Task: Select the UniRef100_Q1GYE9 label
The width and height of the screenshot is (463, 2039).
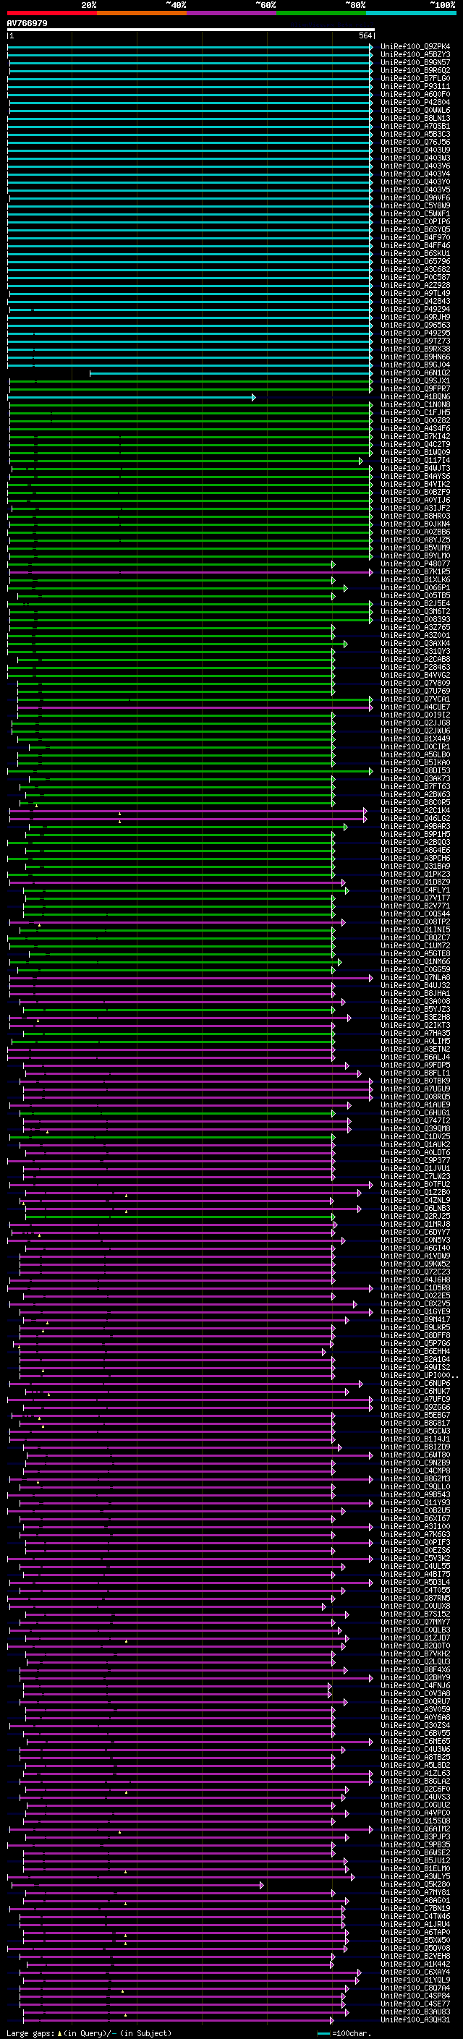Action: [415, 1312]
